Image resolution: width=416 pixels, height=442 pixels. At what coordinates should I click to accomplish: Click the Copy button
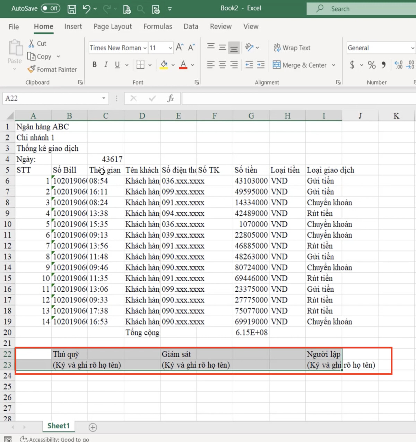pyautogui.click(x=40, y=56)
